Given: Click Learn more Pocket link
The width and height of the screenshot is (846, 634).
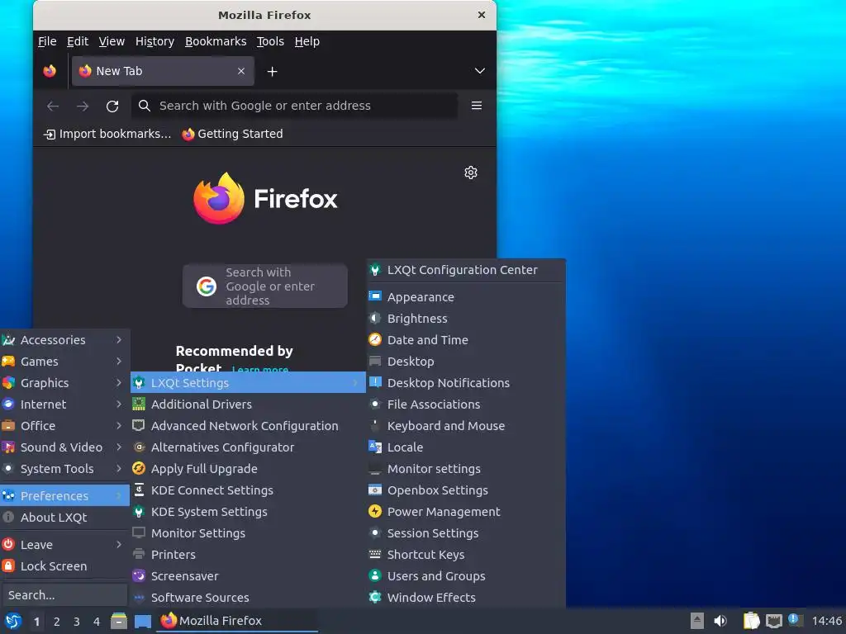Looking at the screenshot, I should (260, 368).
